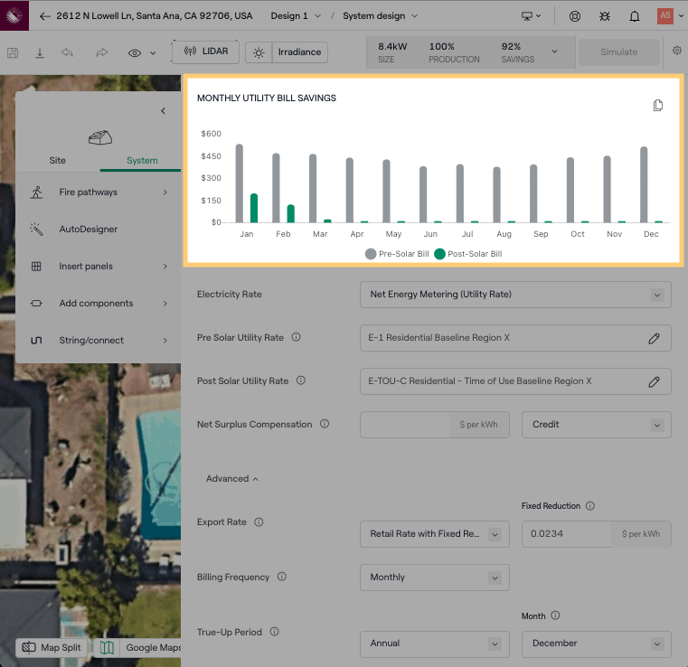This screenshot has height=667, width=688.
Task: Click the redo arrow icon
Action: (x=101, y=52)
